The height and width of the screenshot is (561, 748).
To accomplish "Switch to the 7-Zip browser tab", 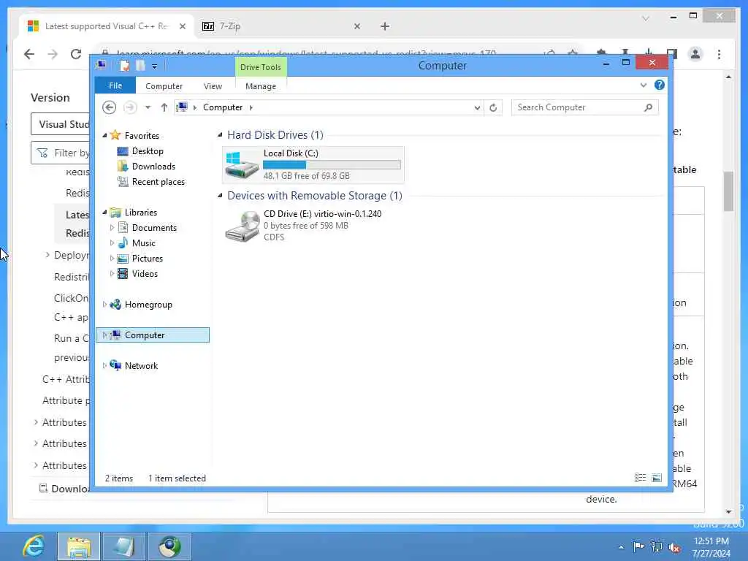I will click(x=281, y=26).
